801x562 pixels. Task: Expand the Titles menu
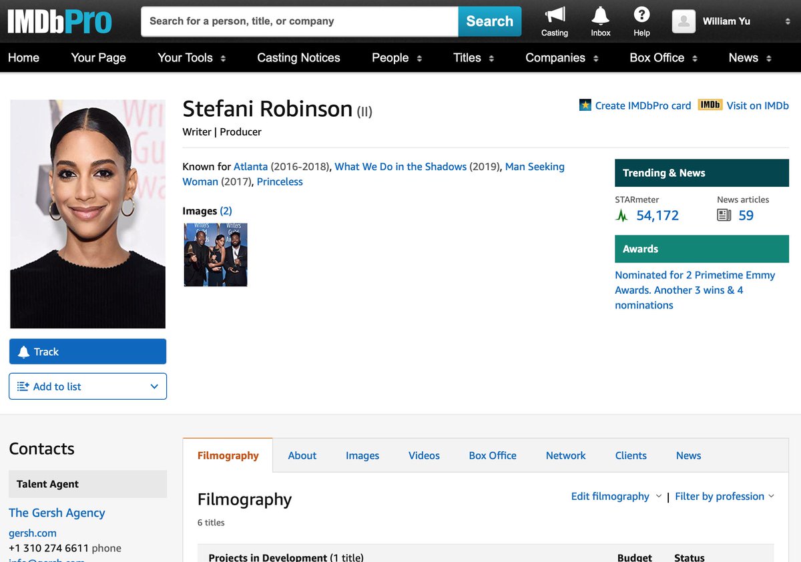(491, 59)
